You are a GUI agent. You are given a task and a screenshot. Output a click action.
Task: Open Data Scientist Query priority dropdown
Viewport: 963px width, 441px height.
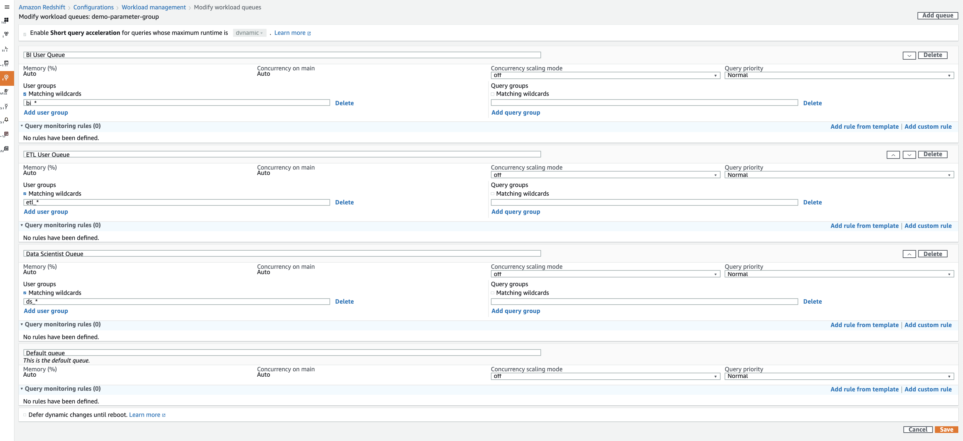(839, 274)
